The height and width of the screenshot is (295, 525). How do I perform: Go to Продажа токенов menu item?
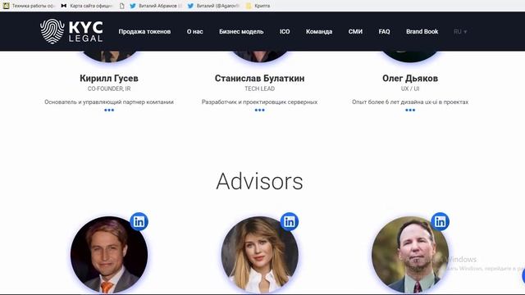click(144, 31)
